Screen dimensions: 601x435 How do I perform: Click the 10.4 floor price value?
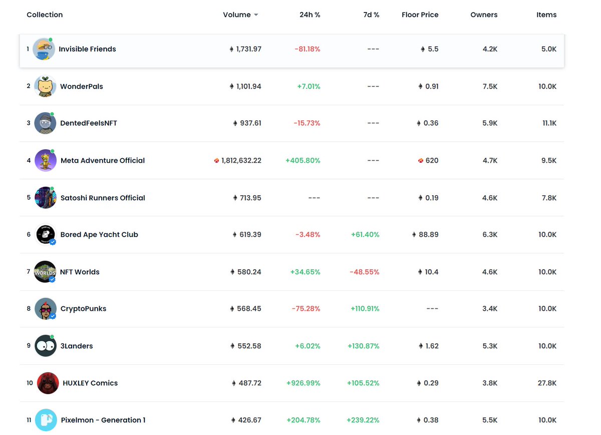pyautogui.click(x=432, y=272)
